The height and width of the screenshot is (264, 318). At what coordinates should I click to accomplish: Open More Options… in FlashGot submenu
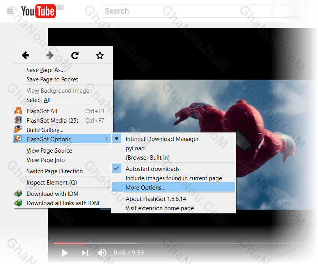pyautogui.click(x=173, y=187)
